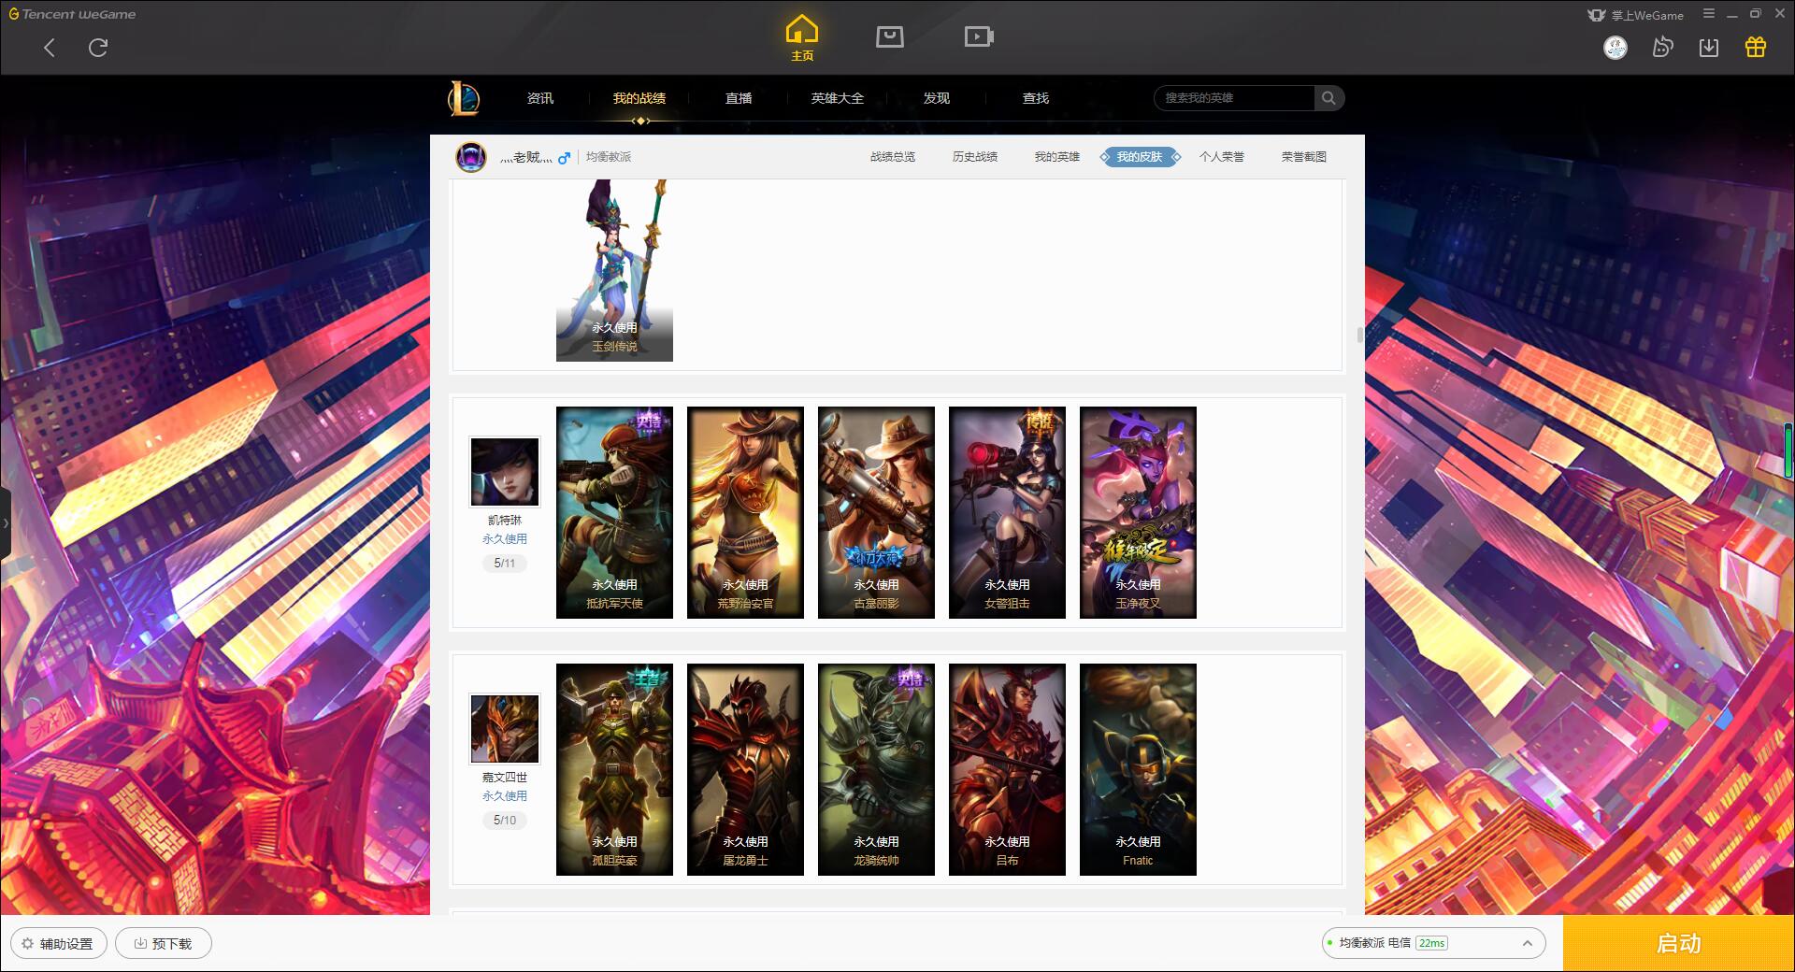Open the 查找 tab

[x=1036, y=98]
